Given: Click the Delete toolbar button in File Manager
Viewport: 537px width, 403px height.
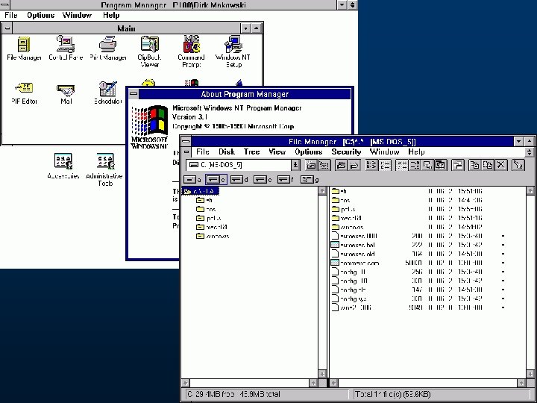Looking at the screenshot, I should pos(501,165).
